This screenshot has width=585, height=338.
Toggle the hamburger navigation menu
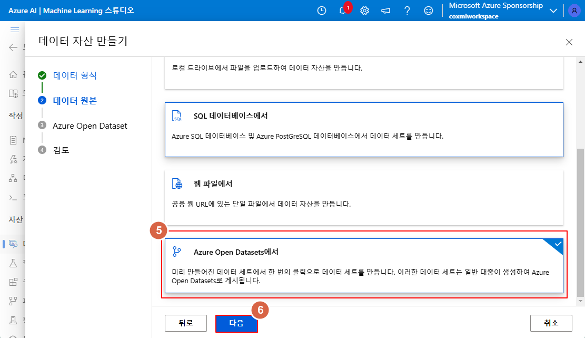coord(15,30)
